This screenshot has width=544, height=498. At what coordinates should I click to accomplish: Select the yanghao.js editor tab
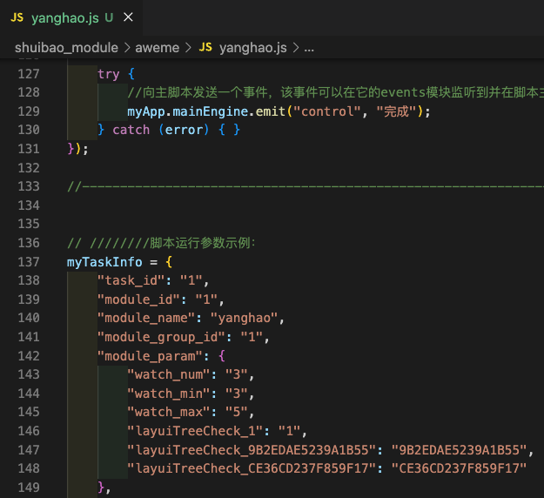pyautogui.click(x=66, y=17)
